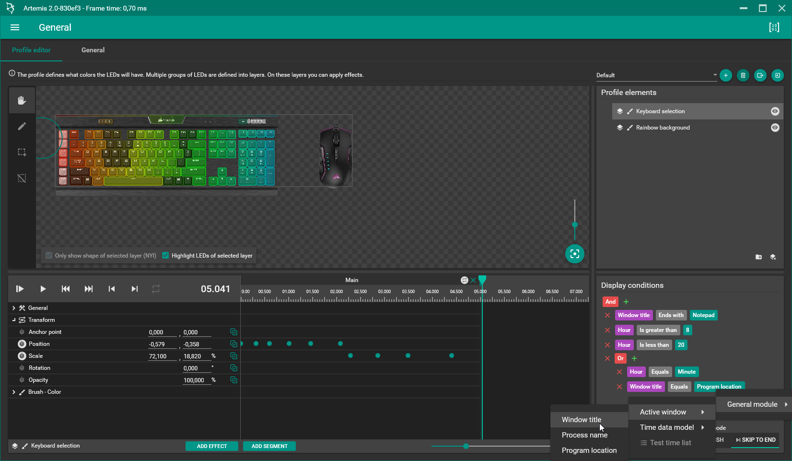Switch to the General tab

(x=93, y=50)
